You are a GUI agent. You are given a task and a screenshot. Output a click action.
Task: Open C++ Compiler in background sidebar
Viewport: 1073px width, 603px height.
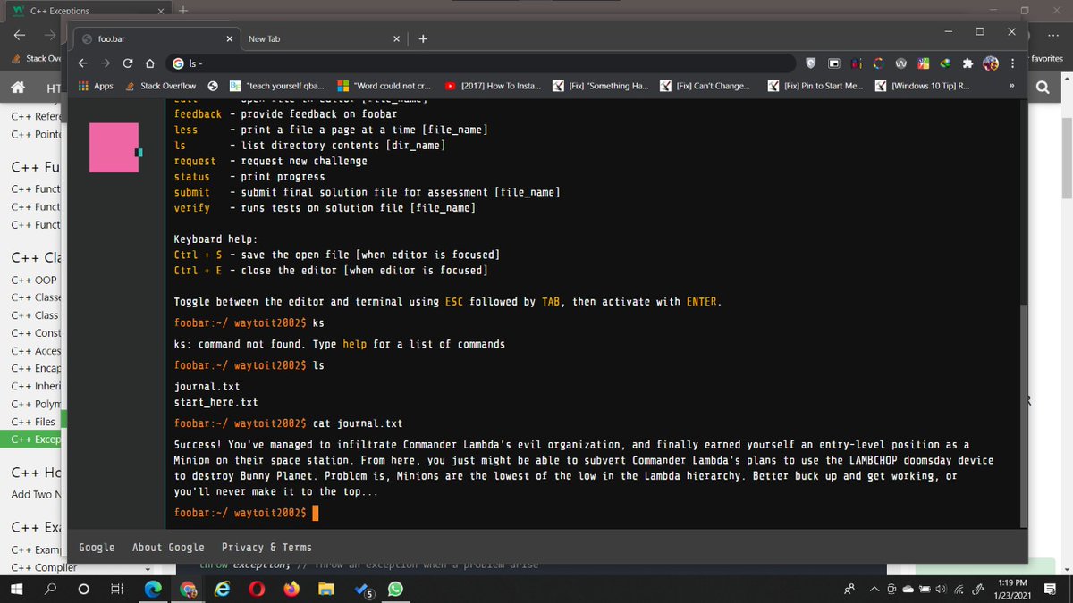(x=44, y=568)
